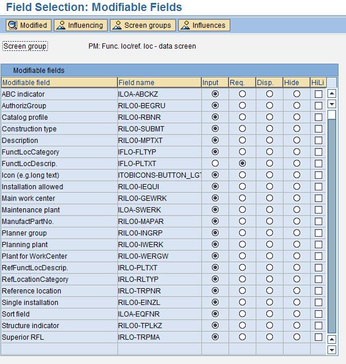The width and height of the screenshot is (346, 364).
Task: Set Construction type to Required
Action: [x=242, y=128]
